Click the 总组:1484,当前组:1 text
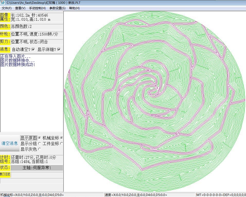This screenshot has width=246, height=197. [x=30, y=161]
